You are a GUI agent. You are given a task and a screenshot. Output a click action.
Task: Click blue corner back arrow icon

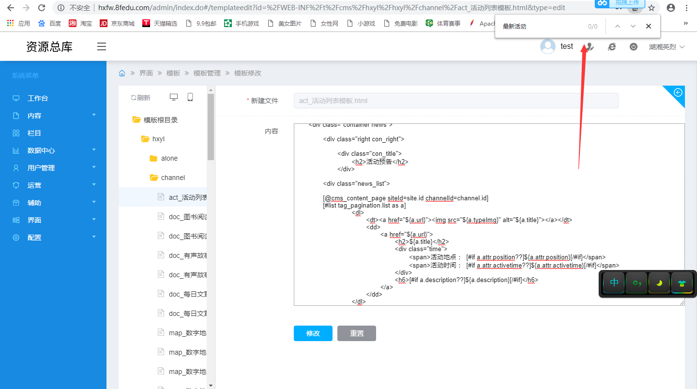(678, 92)
